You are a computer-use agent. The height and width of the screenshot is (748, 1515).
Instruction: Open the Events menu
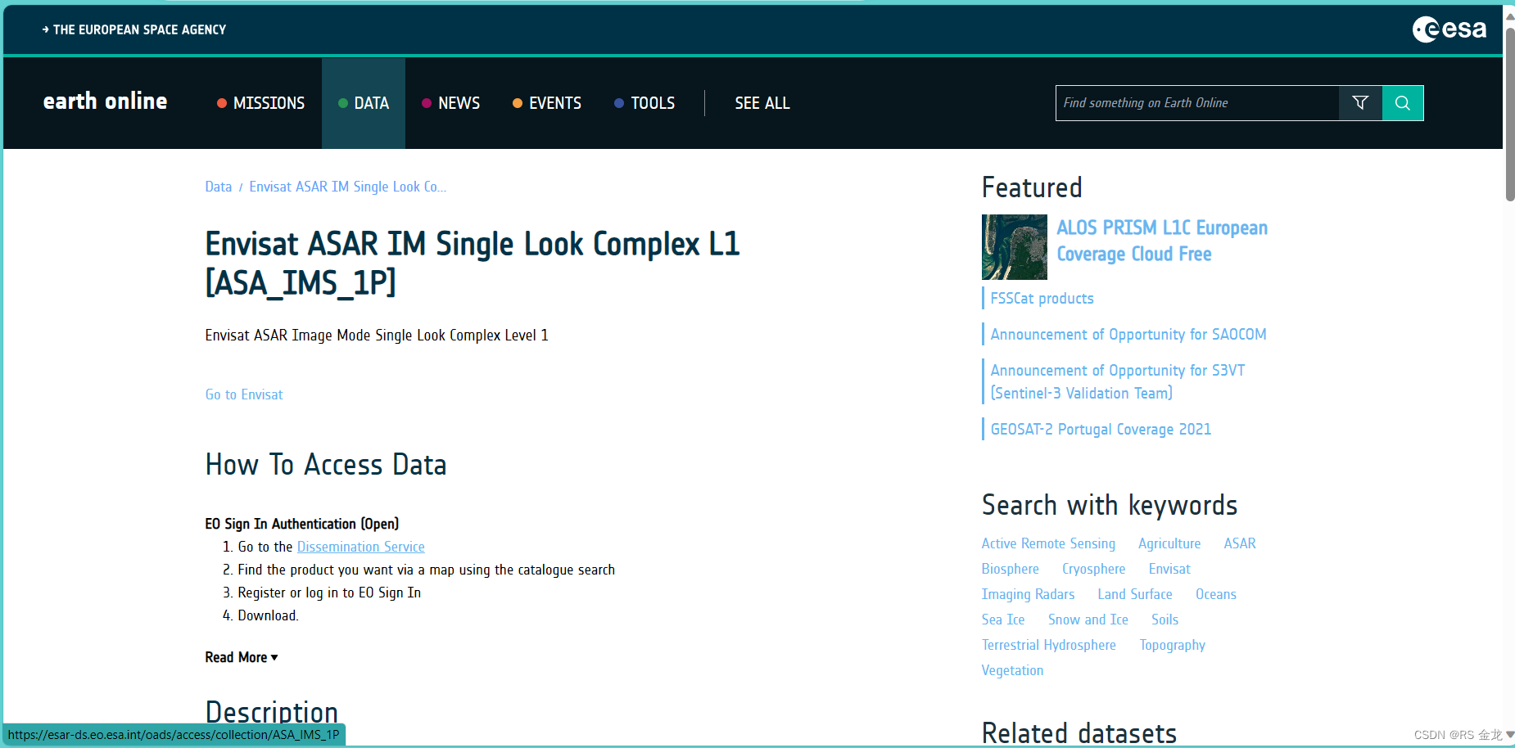pyautogui.click(x=547, y=103)
